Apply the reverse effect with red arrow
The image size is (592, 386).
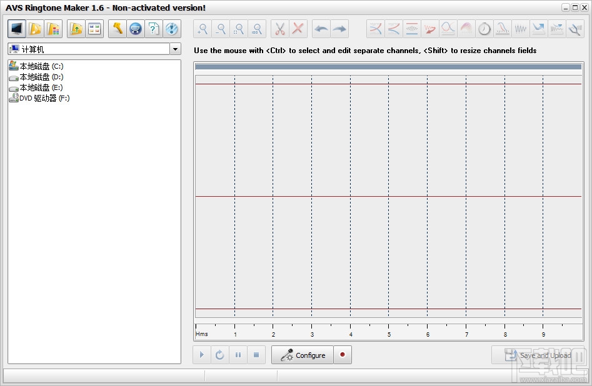pos(430,29)
